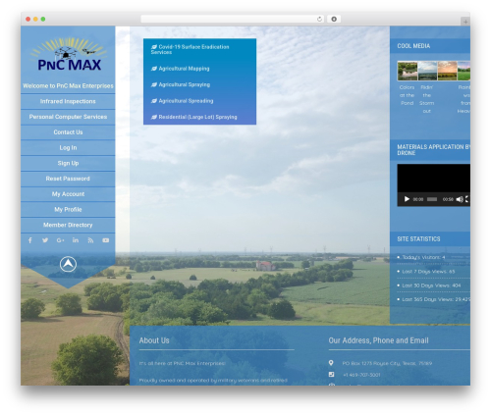Open Colors at the Pond thumbnail
This screenshot has height=415, width=491.
pos(408,71)
